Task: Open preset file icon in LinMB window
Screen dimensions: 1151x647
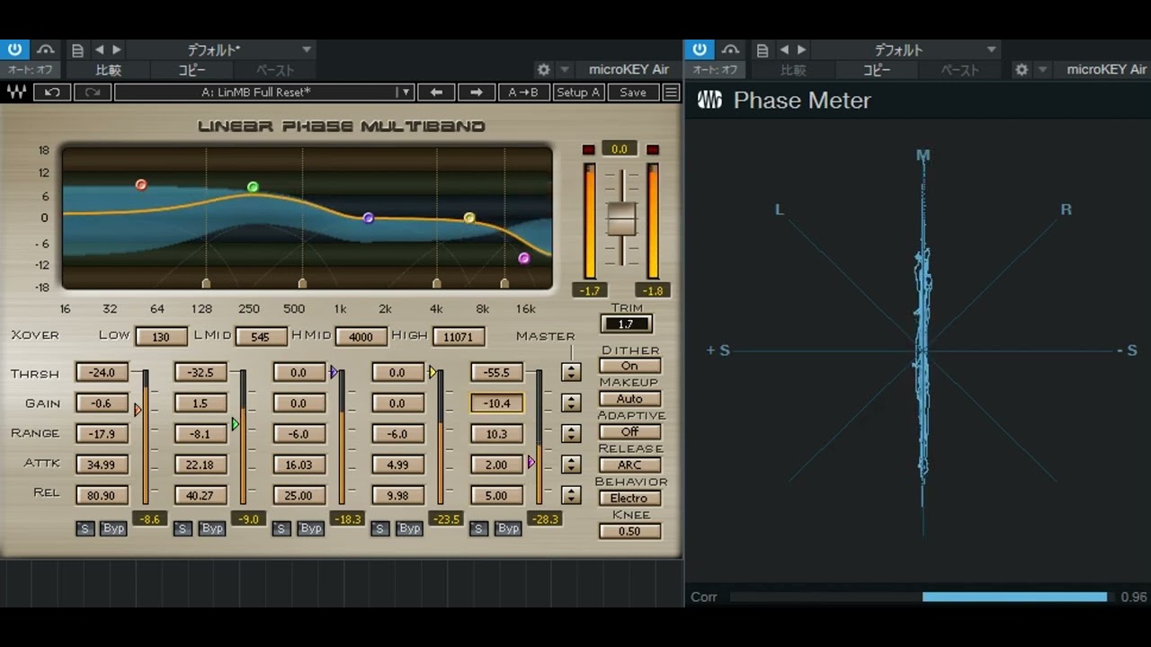Action: point(78,50)
